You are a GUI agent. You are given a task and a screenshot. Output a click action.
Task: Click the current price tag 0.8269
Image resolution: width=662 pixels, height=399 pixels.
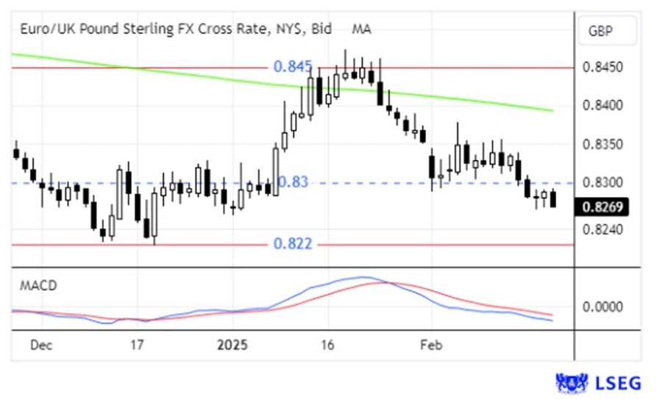pyautogui.click(x=602, y=206)
